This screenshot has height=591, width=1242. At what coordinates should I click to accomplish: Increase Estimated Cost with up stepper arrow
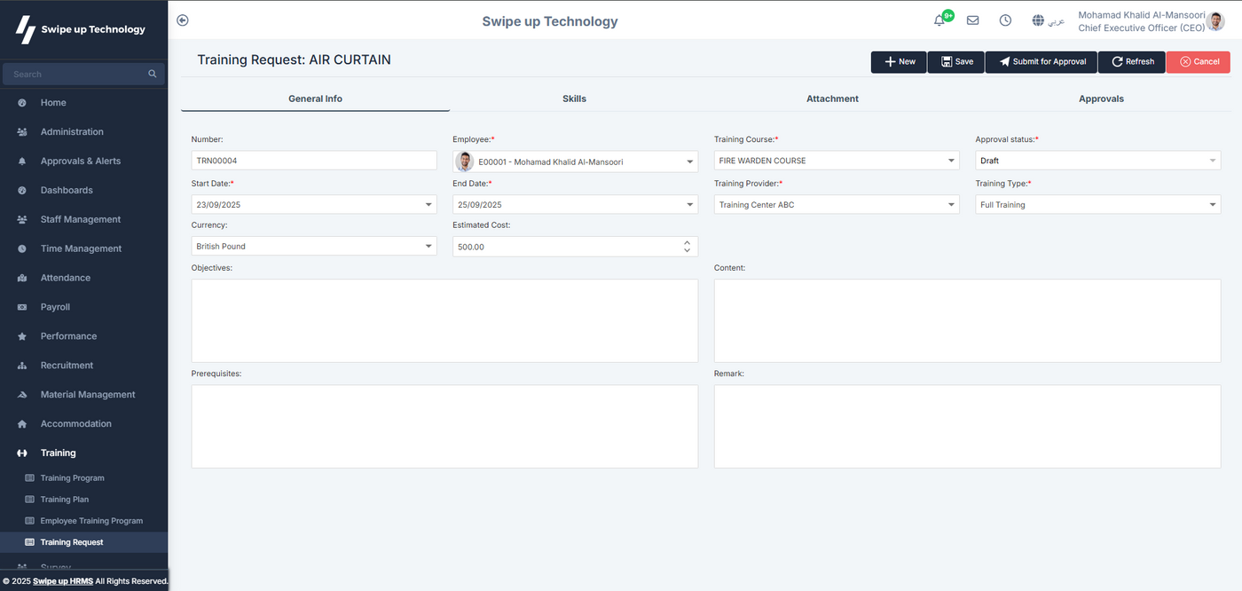(687, 242)
